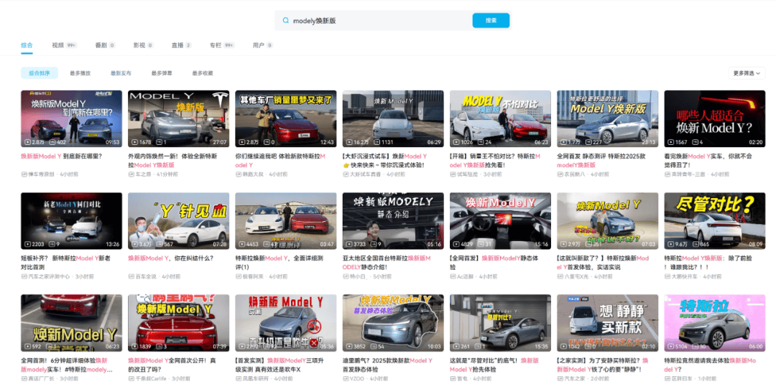This screenshot has height=389, width=776.
Task: Sort results by 最新发布
Action: (x=121, y=73)
